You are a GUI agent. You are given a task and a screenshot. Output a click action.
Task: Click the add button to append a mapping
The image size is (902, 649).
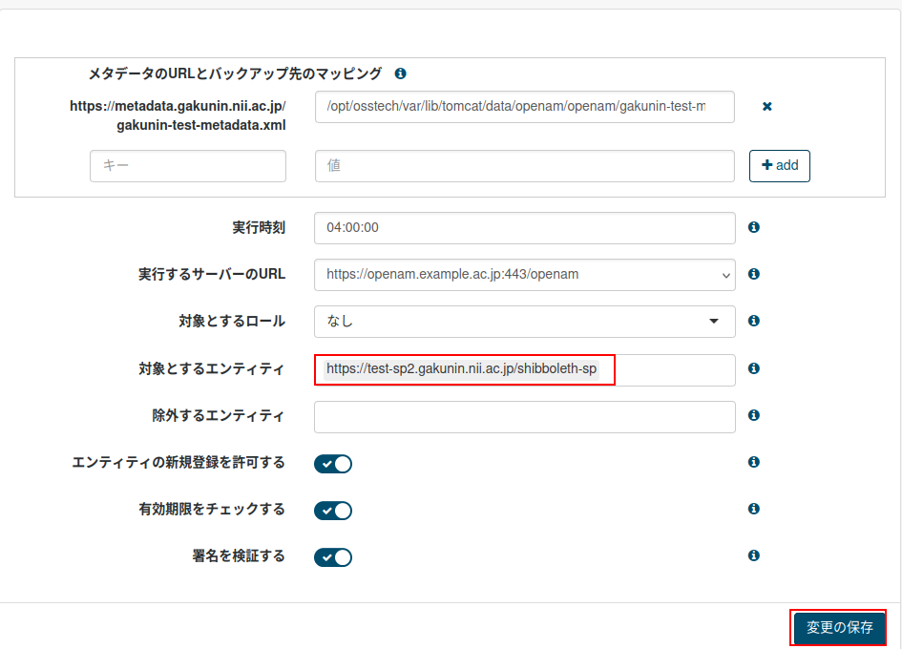[779, 165]
